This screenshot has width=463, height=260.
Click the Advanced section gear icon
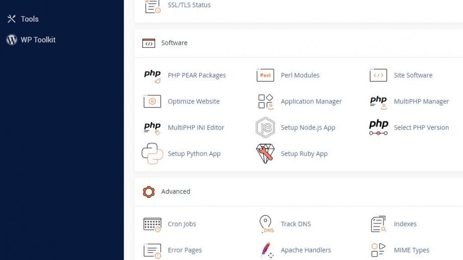(x=148, y=192)
